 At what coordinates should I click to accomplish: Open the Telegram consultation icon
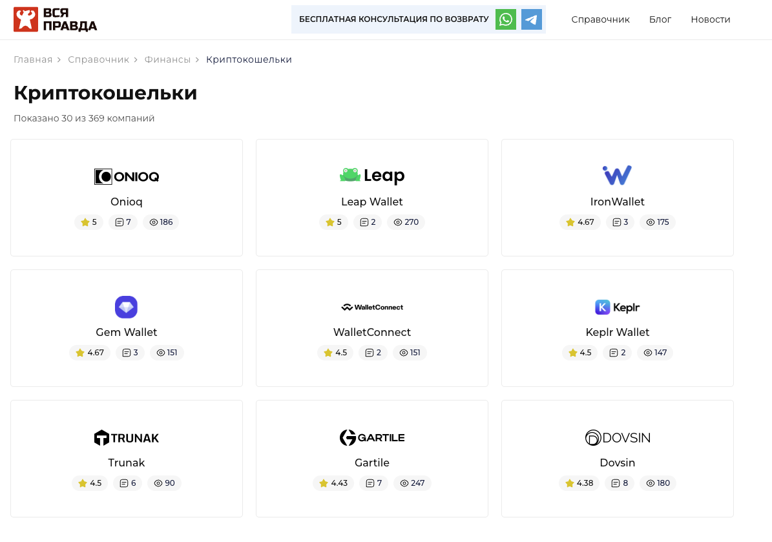tap(532, 19)
